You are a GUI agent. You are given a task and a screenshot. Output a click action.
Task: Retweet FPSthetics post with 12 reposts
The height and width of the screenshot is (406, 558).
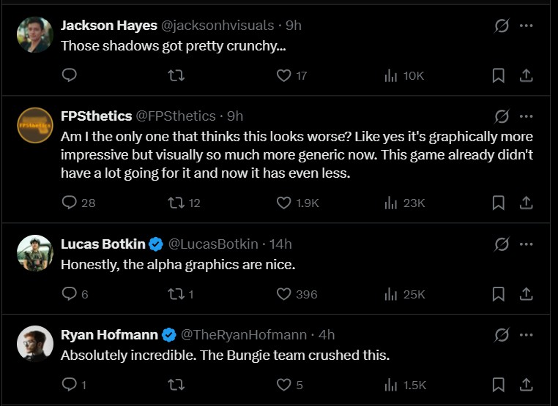(x=176, y=203)
